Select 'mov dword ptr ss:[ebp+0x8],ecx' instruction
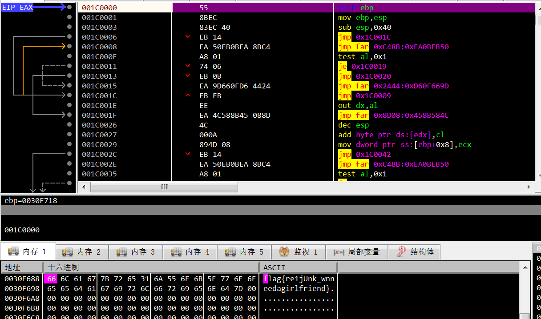The height and width of the screenshot is (319, 541). pos(405,144)
